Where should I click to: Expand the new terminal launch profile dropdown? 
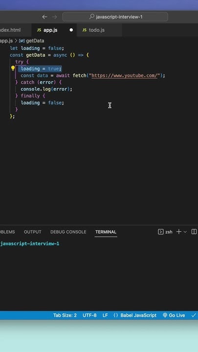pos(185,232)
